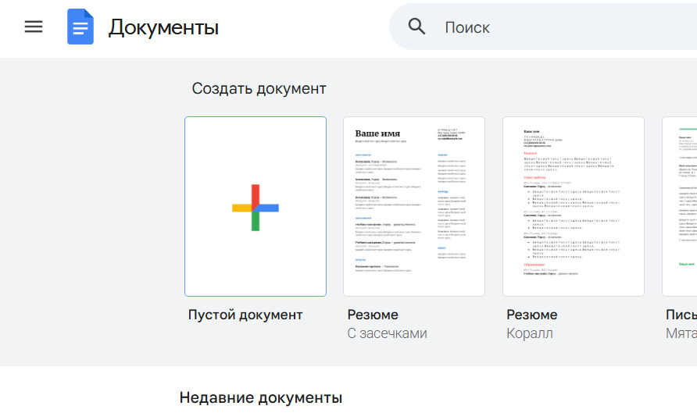Click the Резюме label above Коралл
The width and height of the screenshot is (697, 420).
pyautogui.click(x=532, y=315)
